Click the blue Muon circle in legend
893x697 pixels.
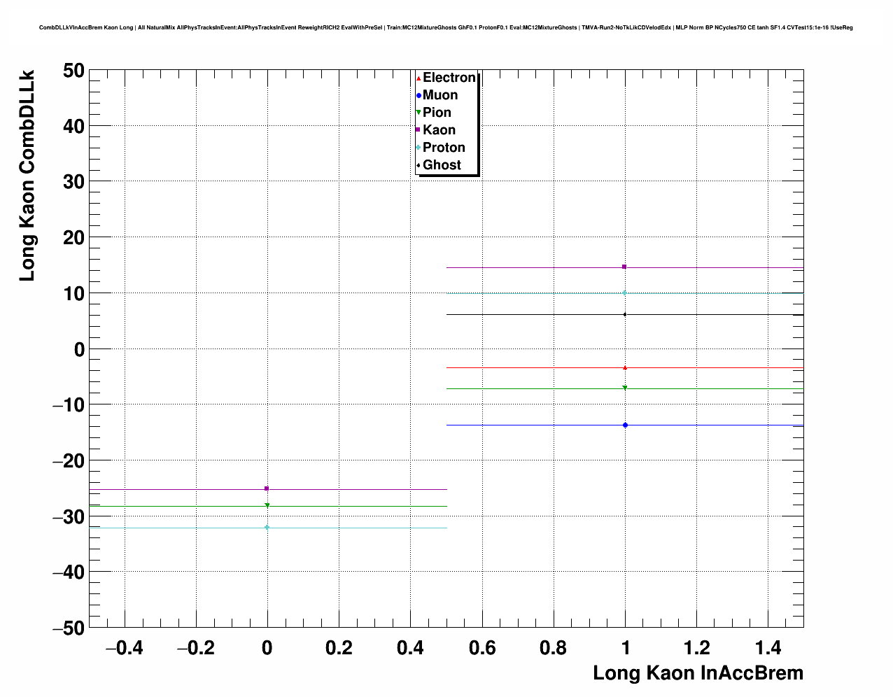419,95
